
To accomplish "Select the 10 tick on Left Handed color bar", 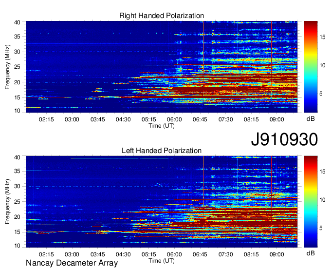I will coord(322,200).
